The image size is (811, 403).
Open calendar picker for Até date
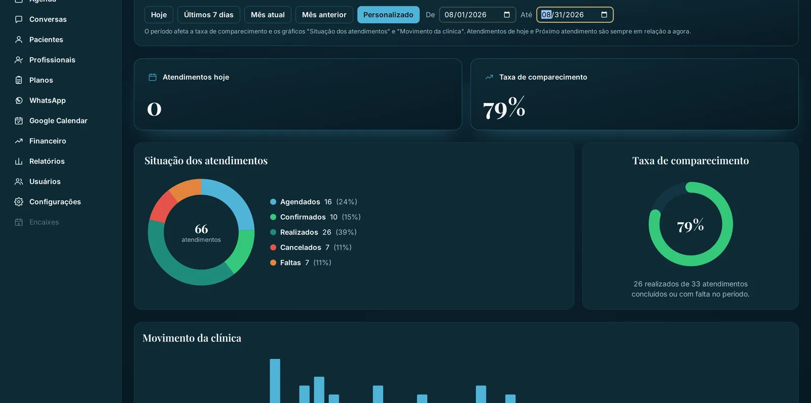pyautogui.click(x=604, y=15)
